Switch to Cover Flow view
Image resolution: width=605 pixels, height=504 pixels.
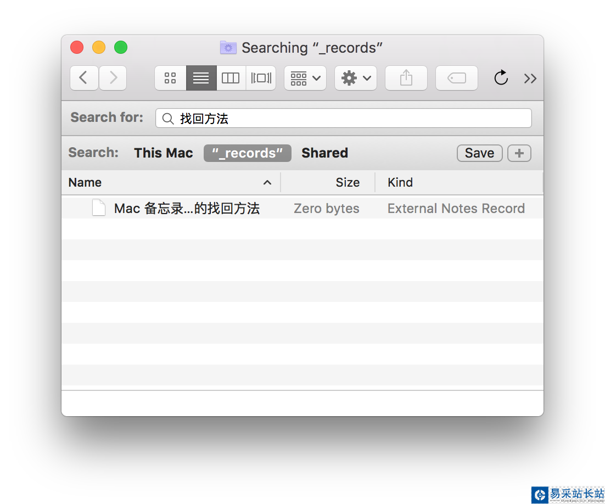click(261, 78)
